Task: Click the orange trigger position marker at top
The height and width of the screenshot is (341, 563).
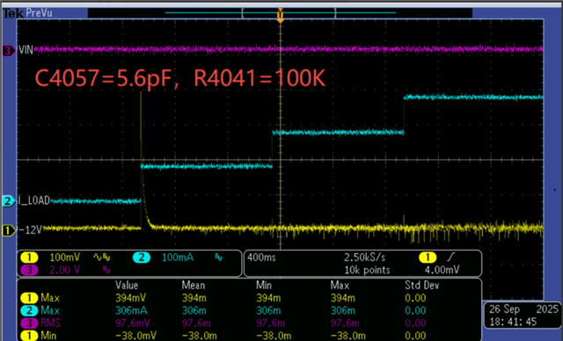Action: (x=280, y=16)
